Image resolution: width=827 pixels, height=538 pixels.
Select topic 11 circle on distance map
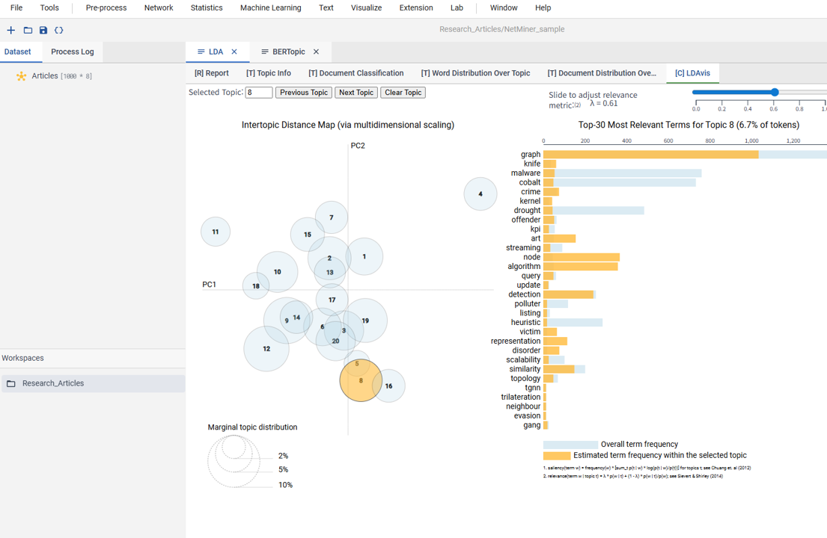click(216, 232)
